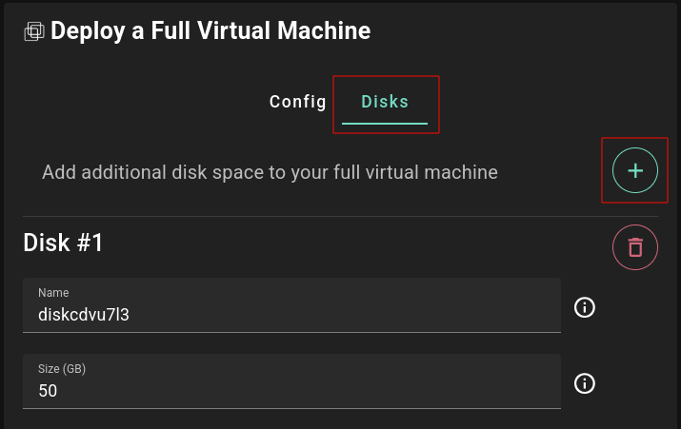Open the info icon beside Size (GB)
This screenshot has width=681, height=429.
(x=585, y=383)
